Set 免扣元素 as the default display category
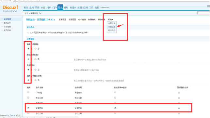Viewport: 210px width, 118px height. [179, 98]
